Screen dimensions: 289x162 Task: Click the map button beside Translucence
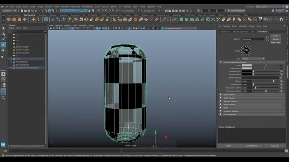(x=281, y=84)
